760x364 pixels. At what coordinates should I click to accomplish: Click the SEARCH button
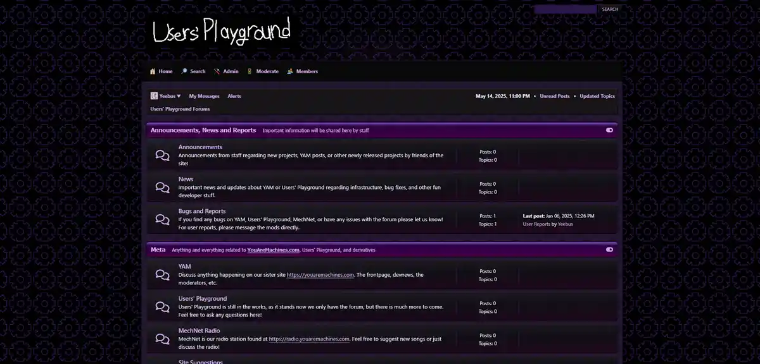tap(610, 9)
